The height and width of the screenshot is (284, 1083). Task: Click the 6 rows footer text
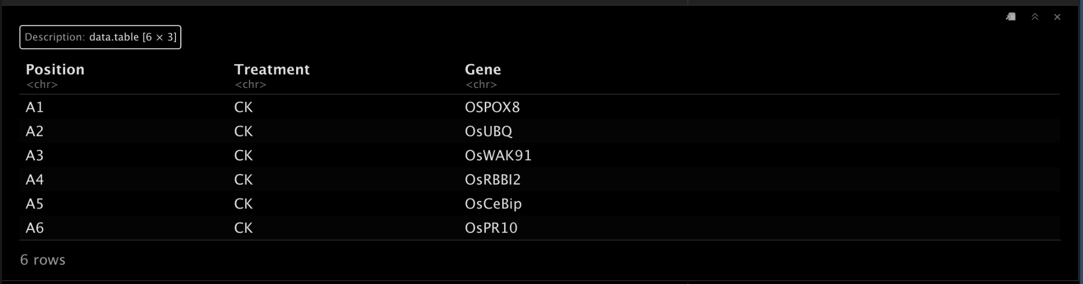(43, 260)
